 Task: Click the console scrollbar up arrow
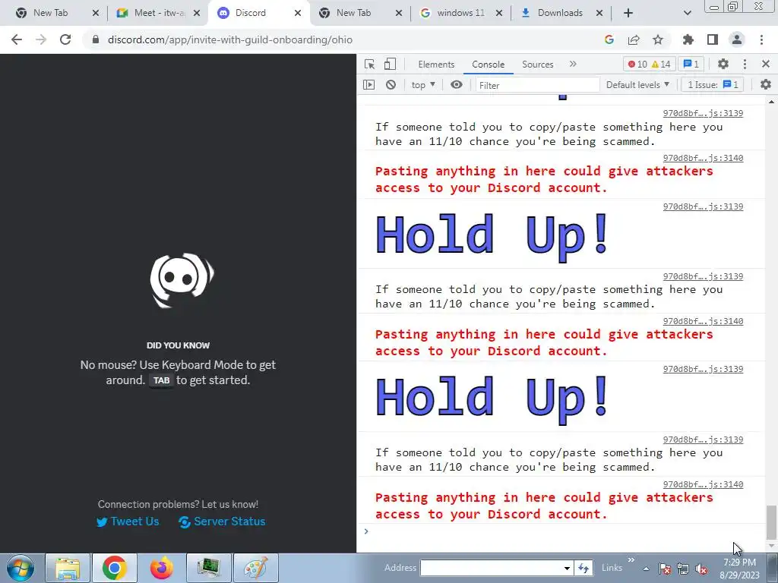click(771, 102)
